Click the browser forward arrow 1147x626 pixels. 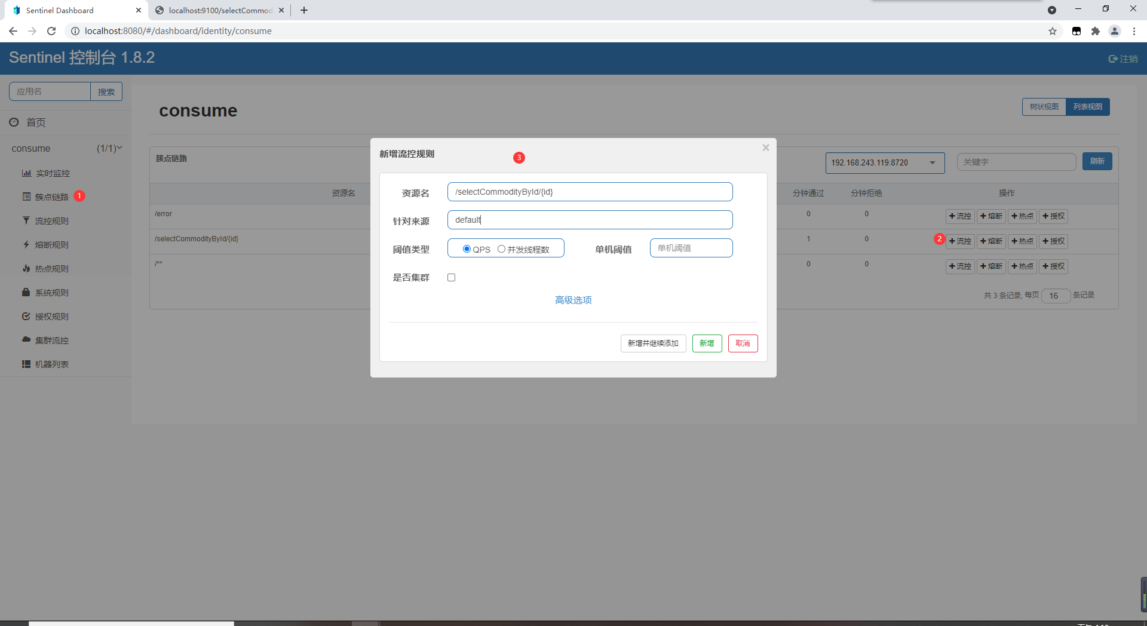(32, 31)
